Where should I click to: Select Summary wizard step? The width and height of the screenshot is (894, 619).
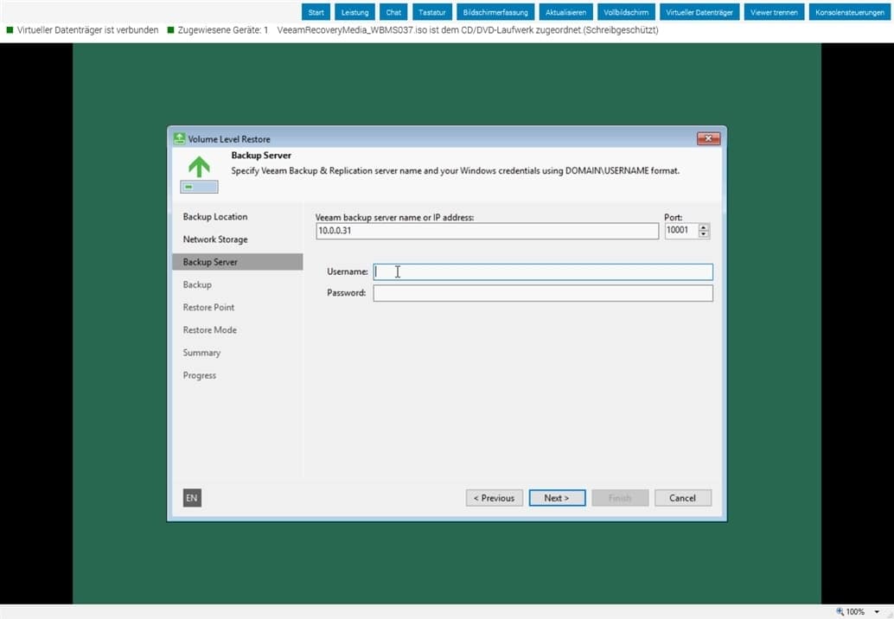[x=201, y=353]
